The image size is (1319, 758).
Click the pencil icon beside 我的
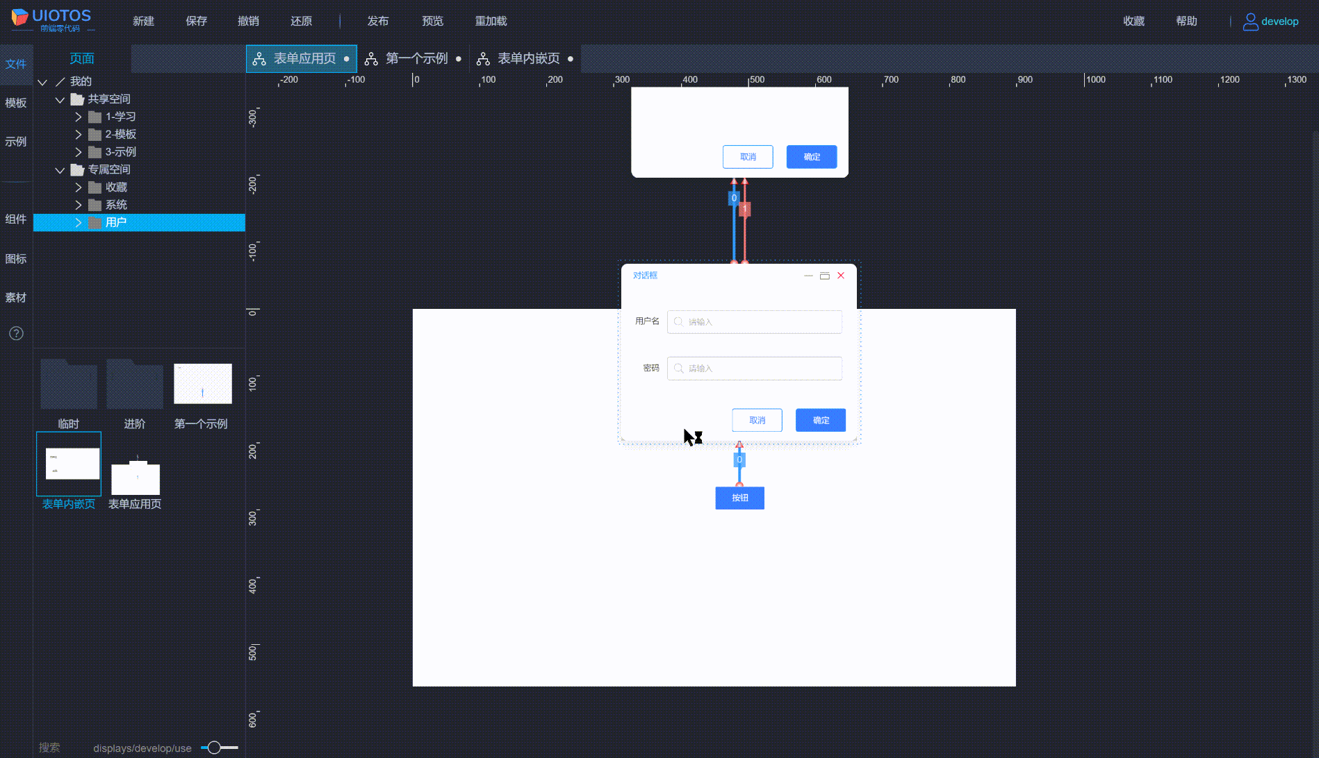60,82
